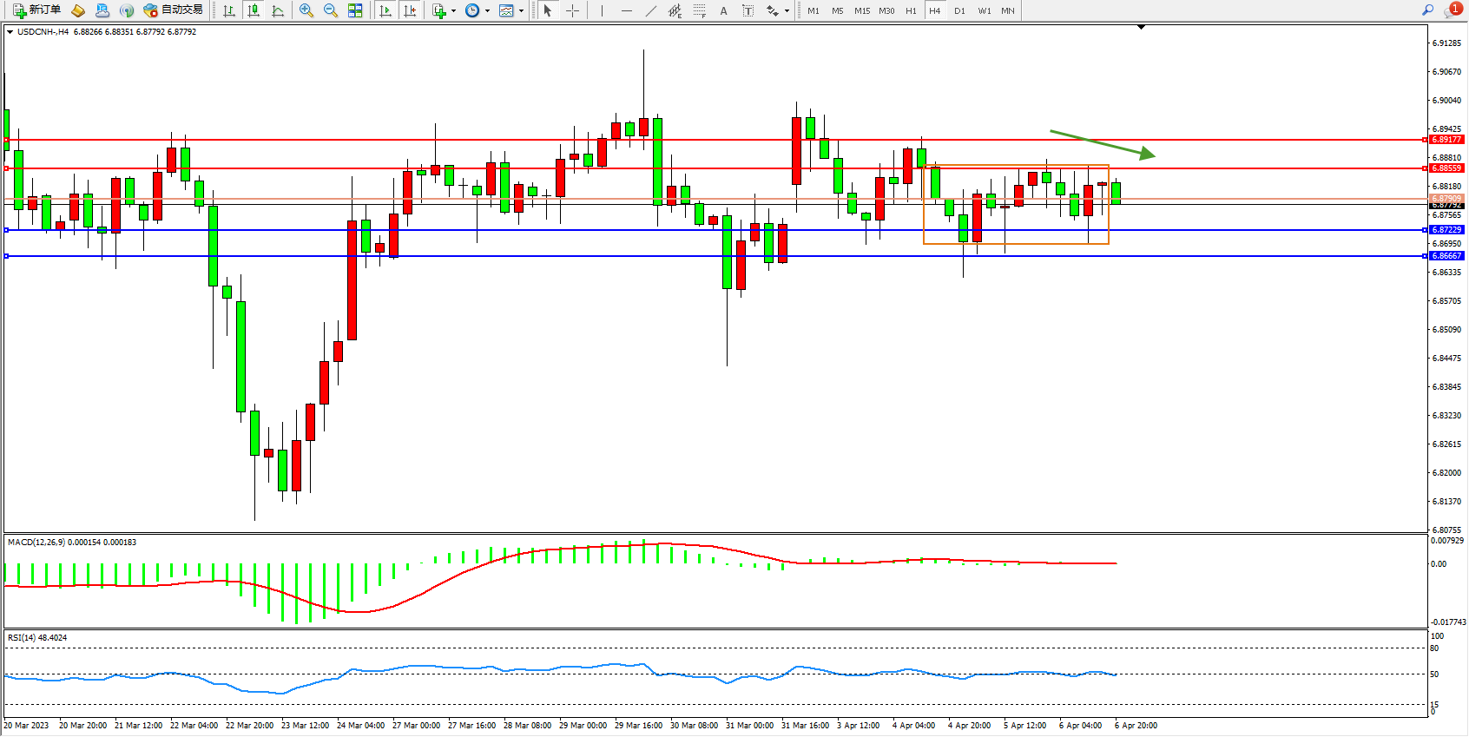Select the candlestick chart mode
The height and width of the screenshot is (737, 1469).
click(254, 10)
